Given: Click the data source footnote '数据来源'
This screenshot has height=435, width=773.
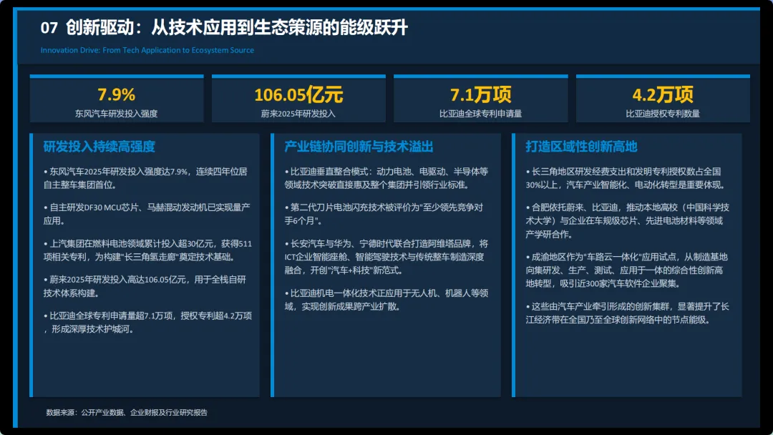Looking at the screenshot, I should point(127,412).
